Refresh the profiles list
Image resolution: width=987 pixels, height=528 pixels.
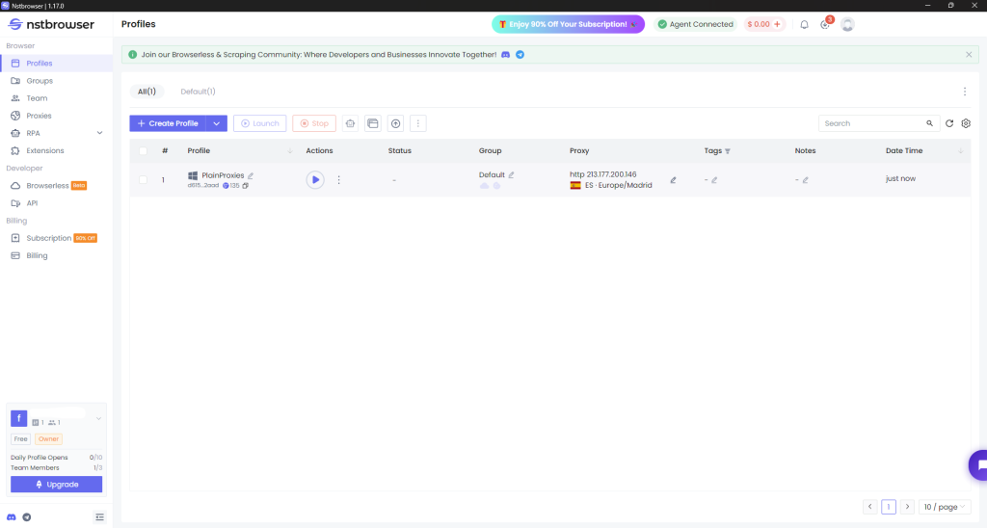(x=949, y=123)
